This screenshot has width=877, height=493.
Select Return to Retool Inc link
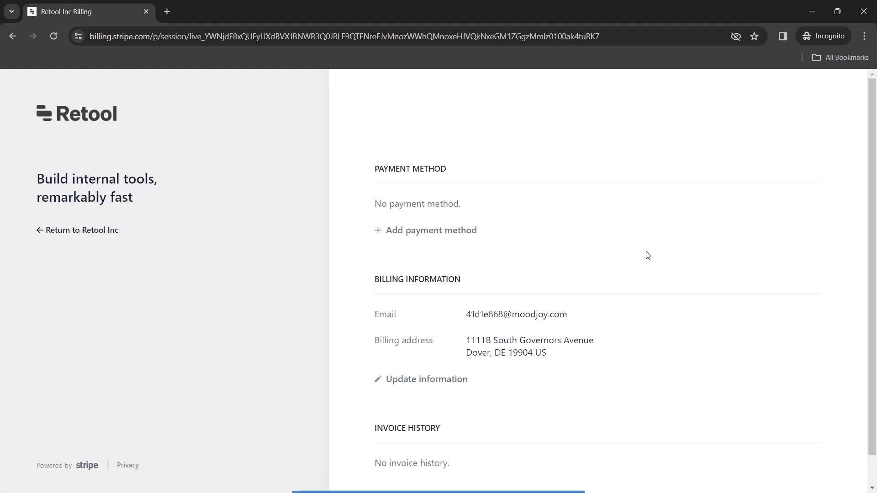(x=77, y=230)
